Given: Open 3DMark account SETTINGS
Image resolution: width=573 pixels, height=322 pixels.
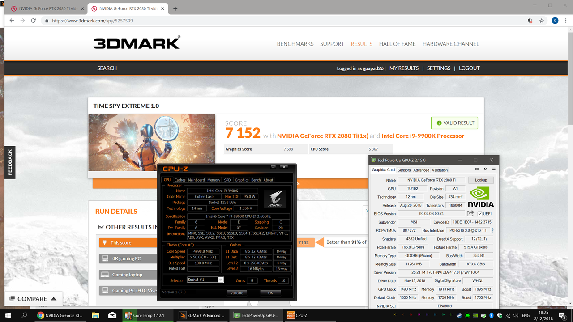Looking at the screenshot, I should 439,68.
